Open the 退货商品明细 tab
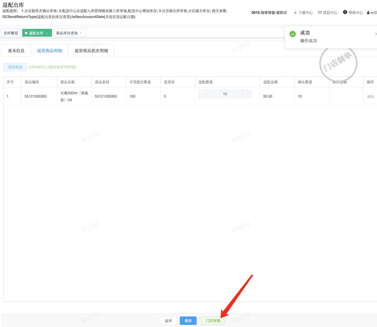This screenshot has height=327, width=377. 50,50
